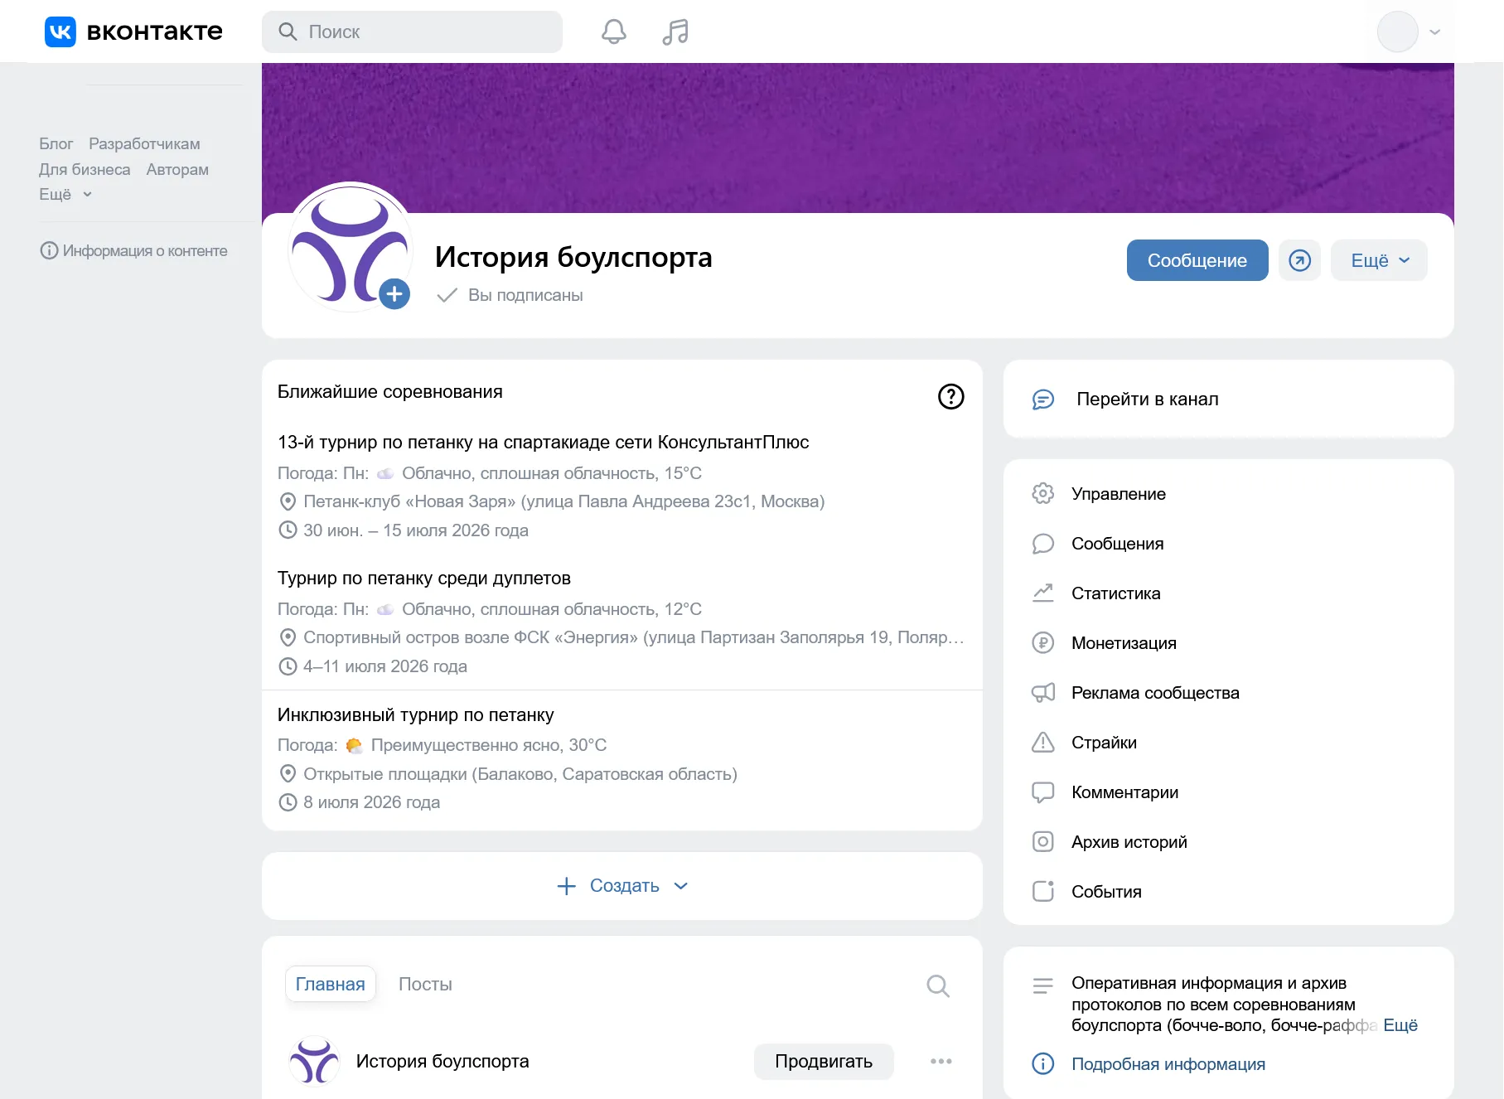The height and width of the screenshot is (1099, 1504).
Task: Click the square icon for События
Action: (x=1042, y=892)
